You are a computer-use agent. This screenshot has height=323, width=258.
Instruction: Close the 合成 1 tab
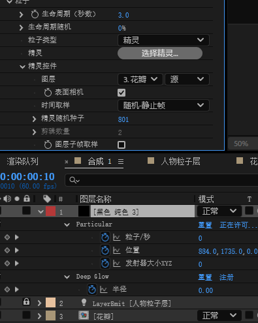pos(67,162)
